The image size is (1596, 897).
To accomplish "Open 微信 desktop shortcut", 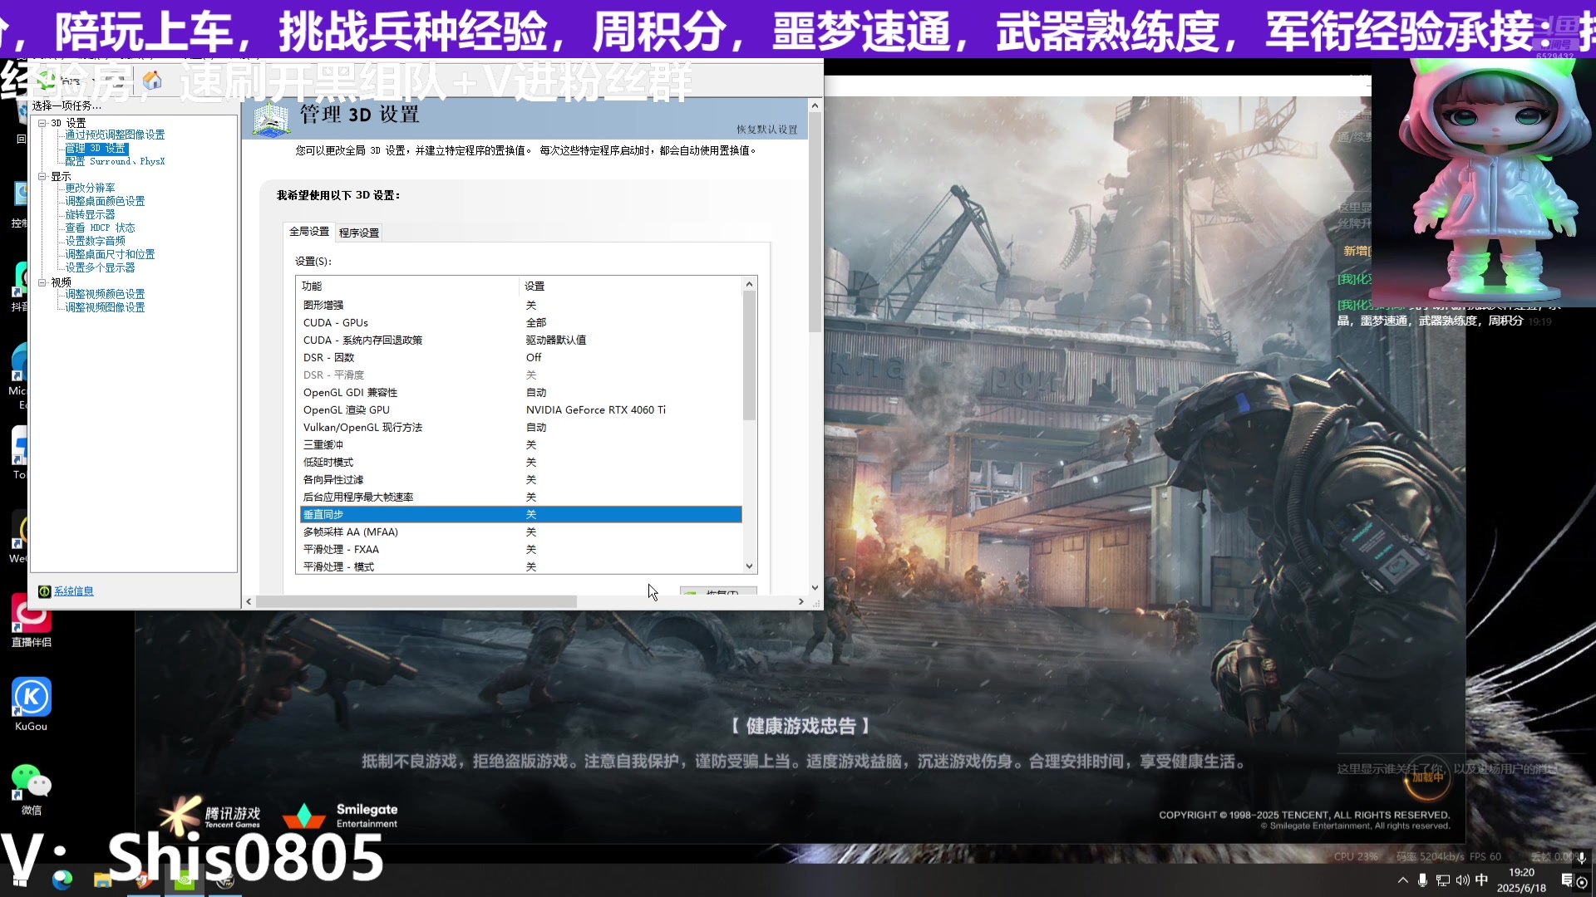I will 32,789.
